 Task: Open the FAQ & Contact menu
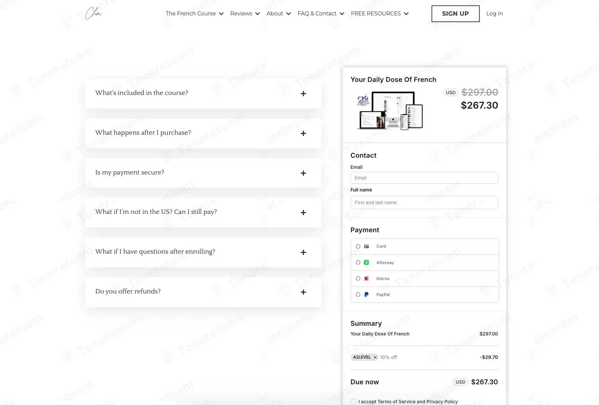click(321, 13)
